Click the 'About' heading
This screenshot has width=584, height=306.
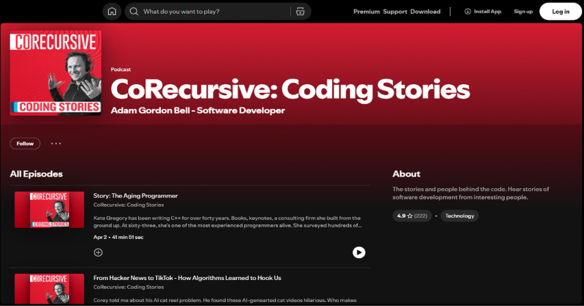[407, 174]
